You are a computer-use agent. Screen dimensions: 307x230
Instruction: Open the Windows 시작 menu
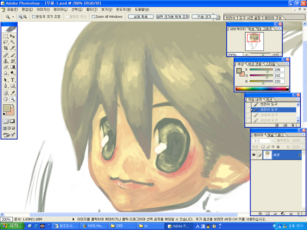[12, 226]
